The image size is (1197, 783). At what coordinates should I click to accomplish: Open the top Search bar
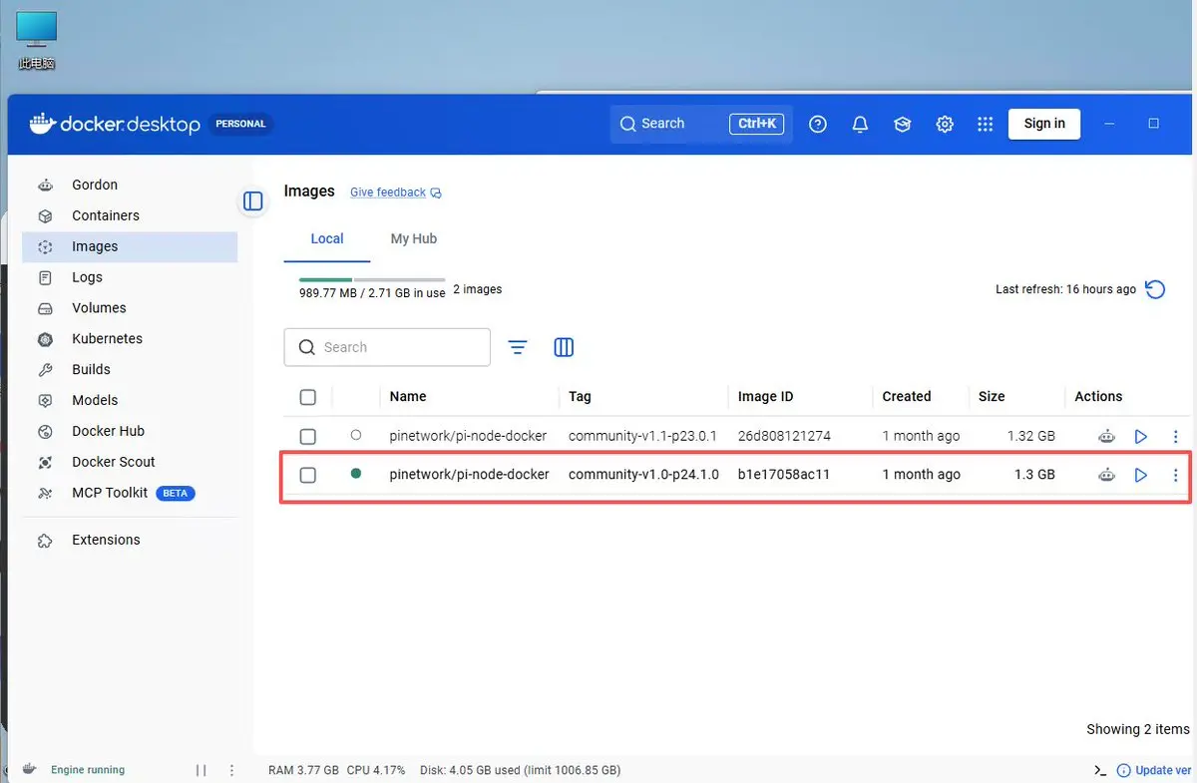700,124
